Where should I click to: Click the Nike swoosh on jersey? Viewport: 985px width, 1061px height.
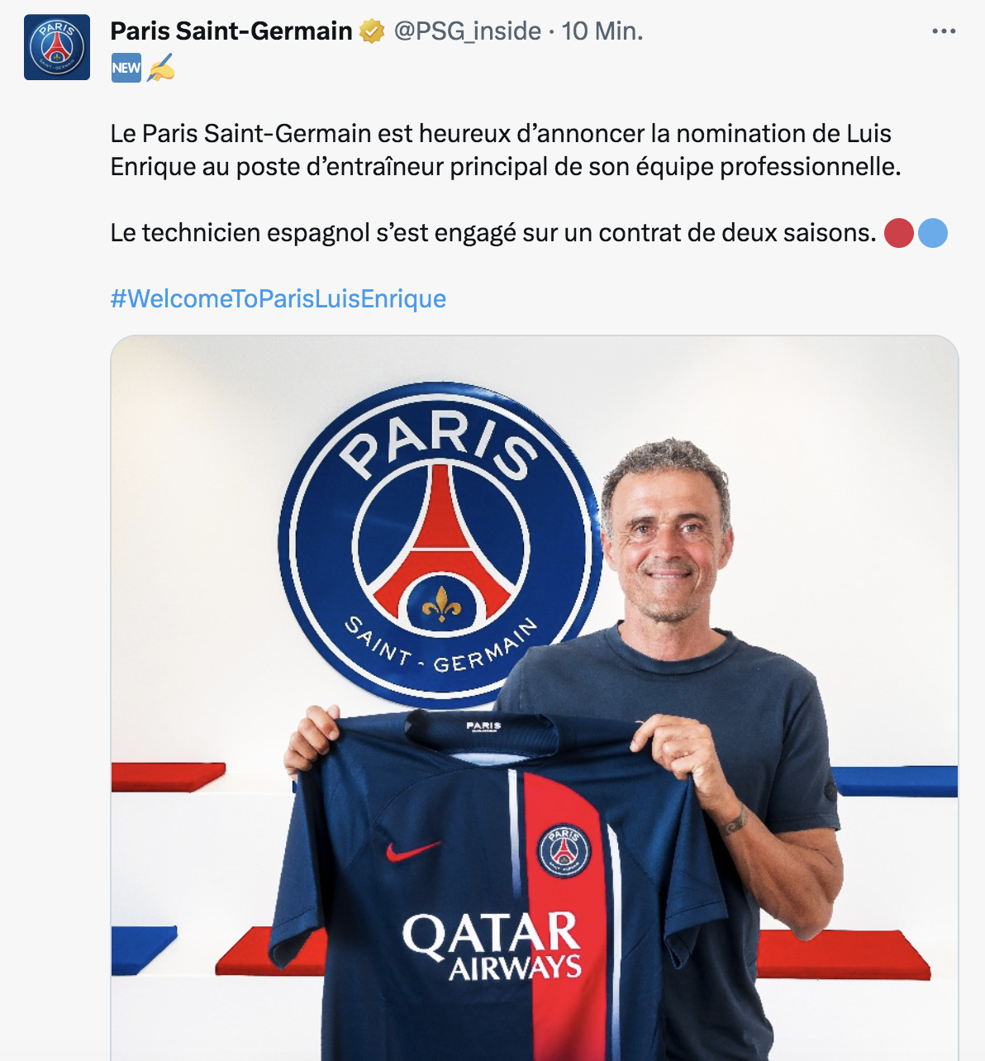point(412,851)
